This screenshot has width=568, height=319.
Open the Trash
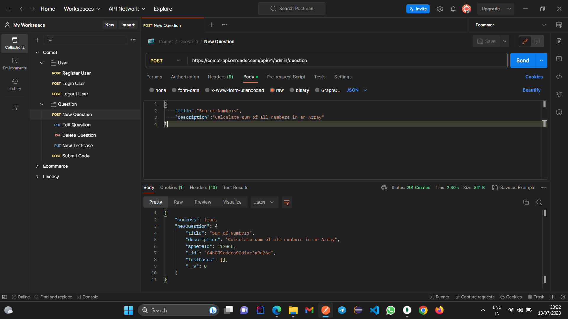click(536, 297)
